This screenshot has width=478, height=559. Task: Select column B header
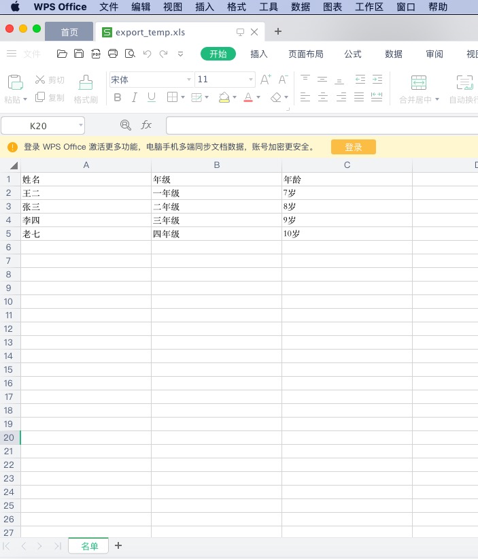[216, 165]
